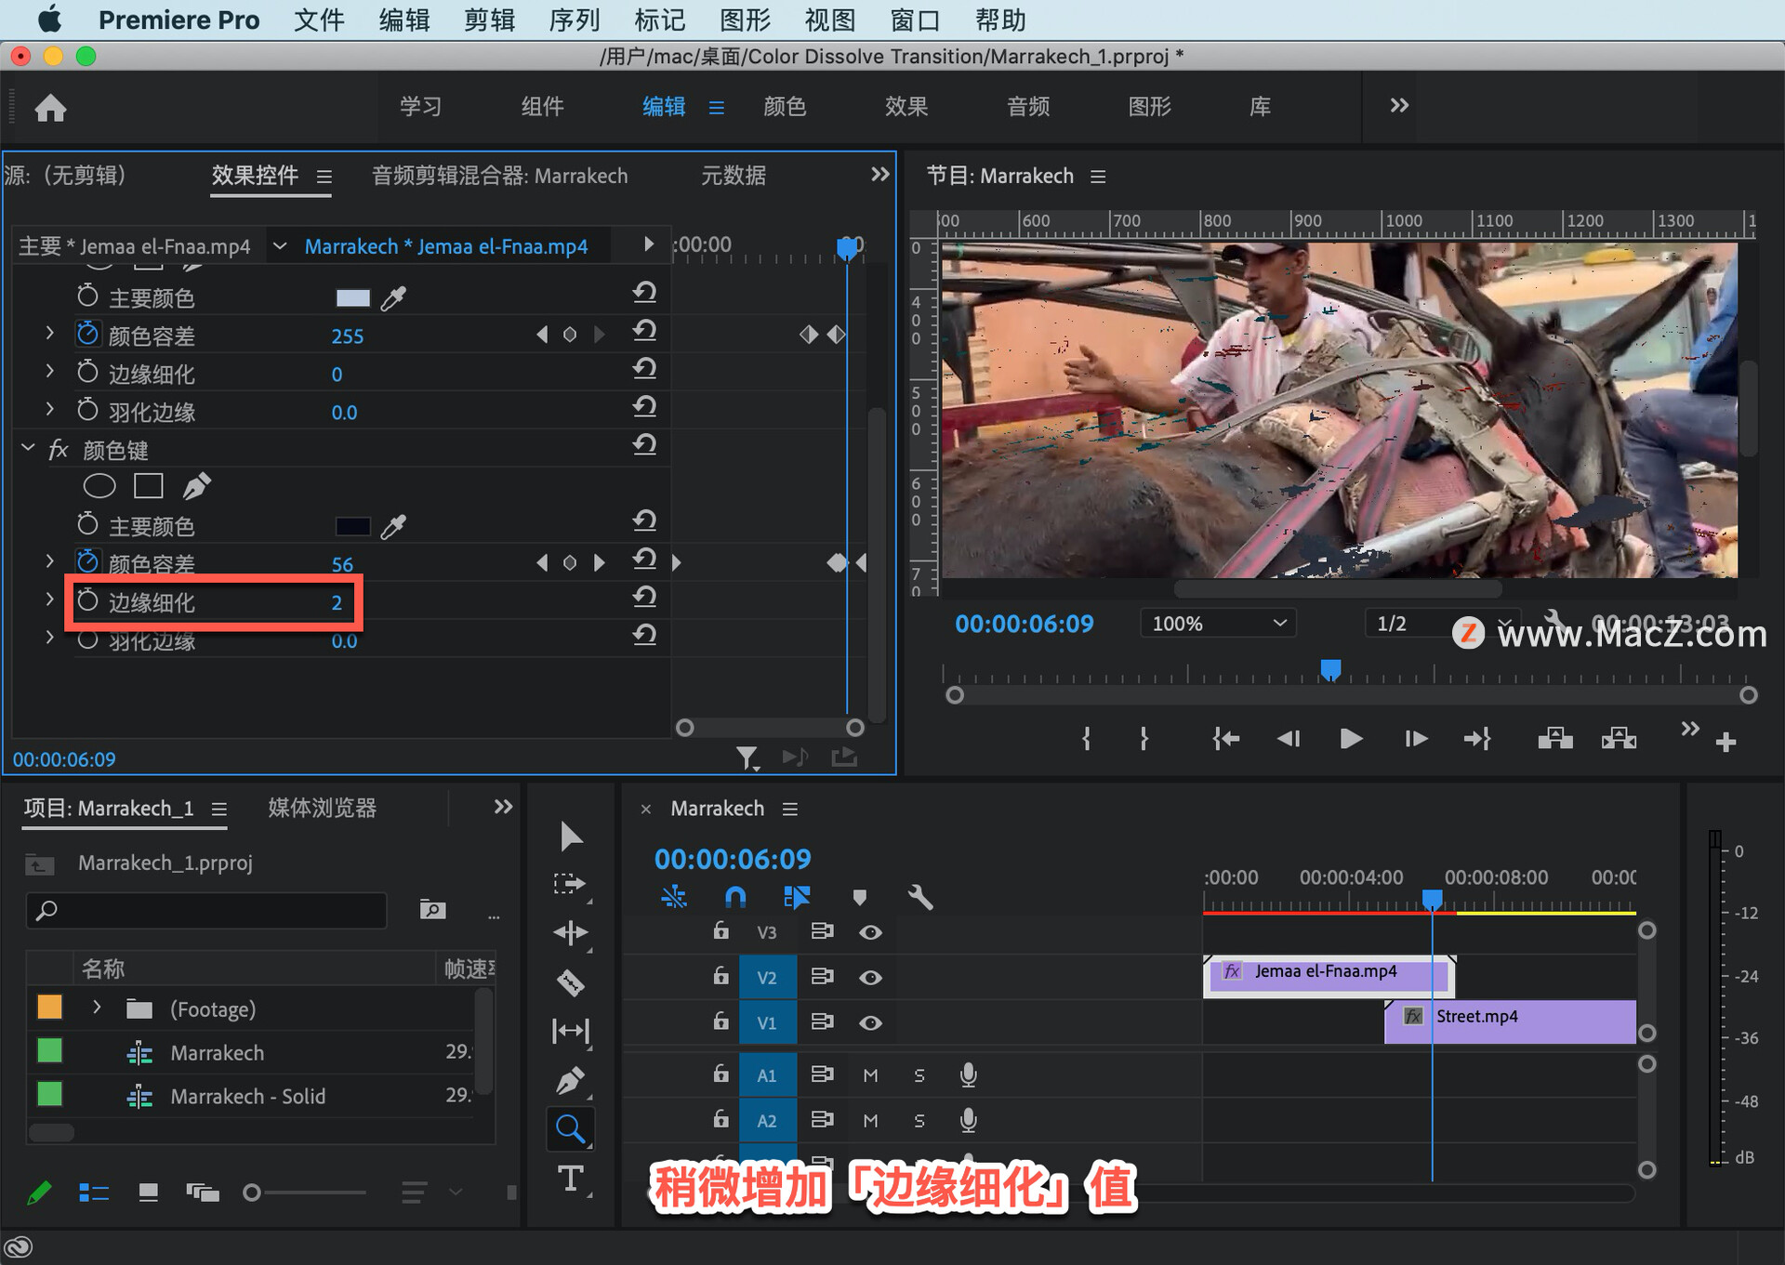The width and height of the screenshot is (1785, 1265).
Task: Click light blue 主要颜色 color swatch
Action: [x=352, y=298]
